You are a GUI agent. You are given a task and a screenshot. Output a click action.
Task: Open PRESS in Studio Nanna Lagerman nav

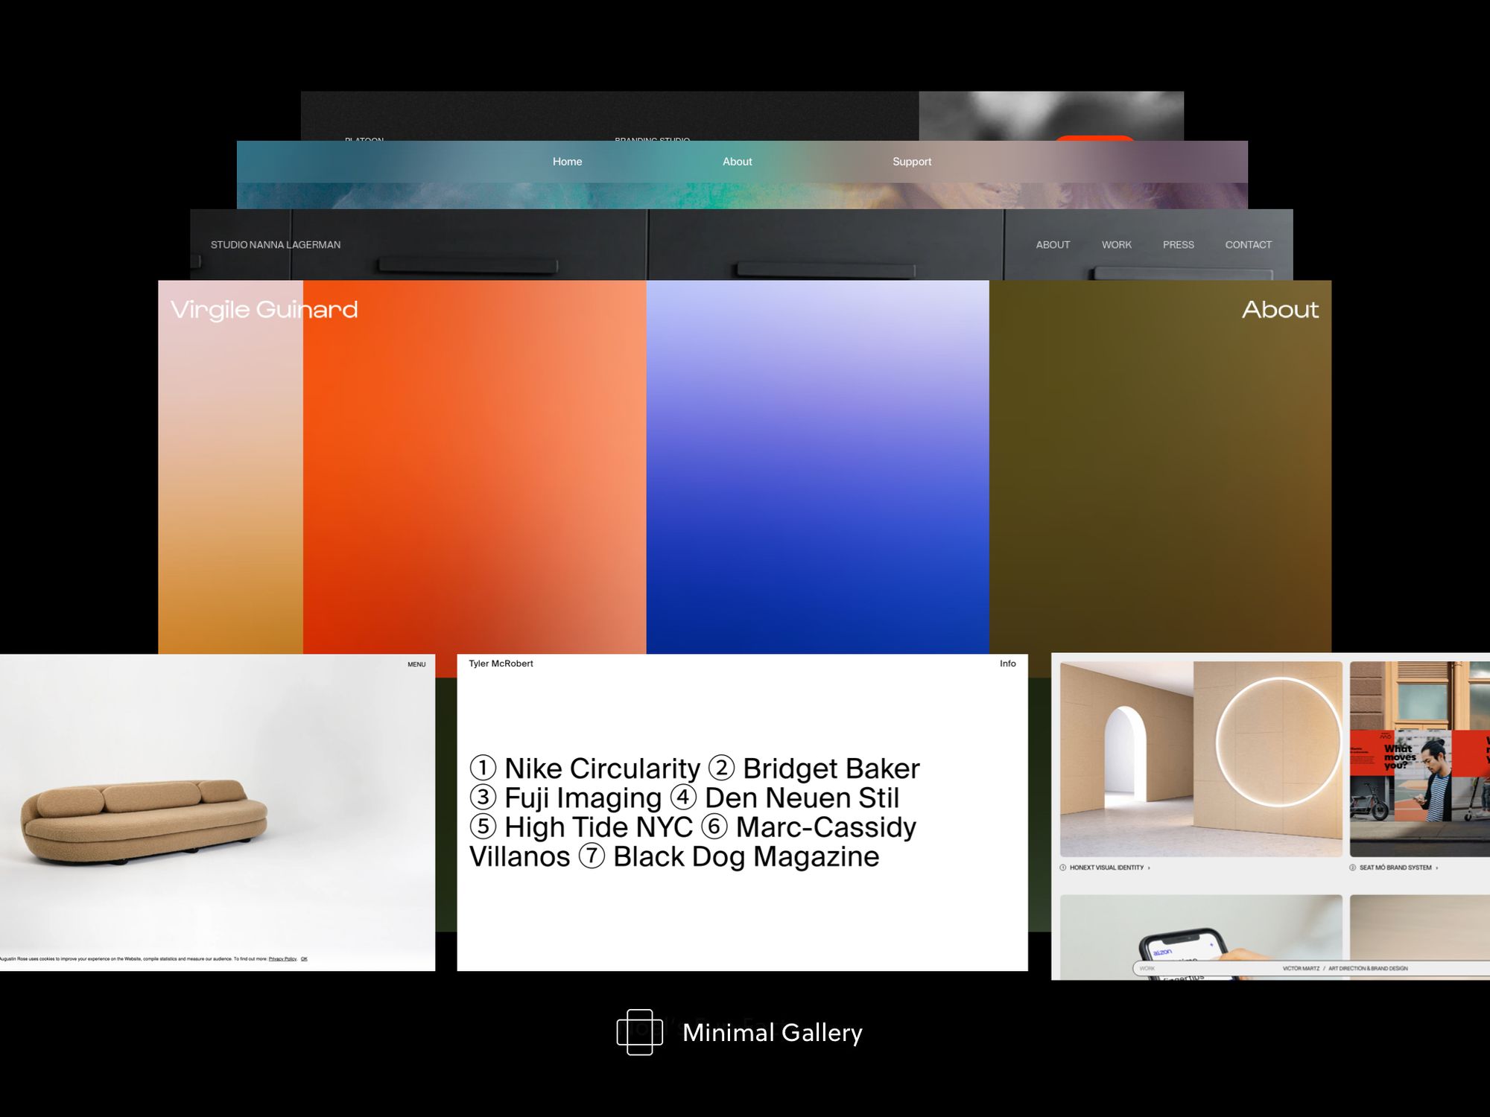click(1178, 245)
